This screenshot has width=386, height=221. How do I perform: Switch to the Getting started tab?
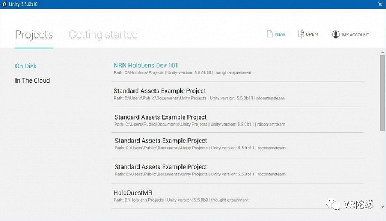pos(103,35)
